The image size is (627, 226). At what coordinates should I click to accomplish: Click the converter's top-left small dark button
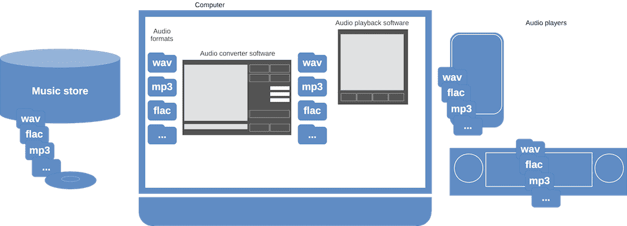click(259, 68)
